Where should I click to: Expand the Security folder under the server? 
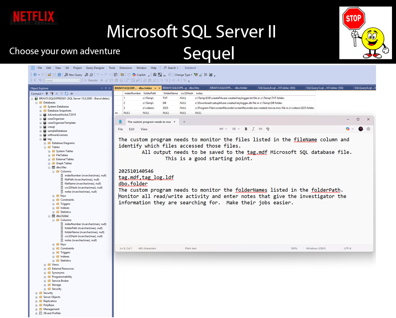point(36,293)
